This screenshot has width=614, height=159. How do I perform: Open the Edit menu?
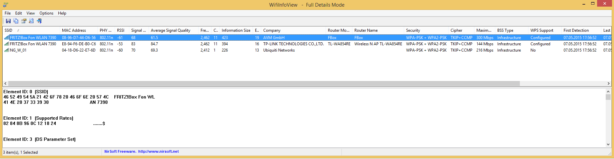[x=19, y=13]
